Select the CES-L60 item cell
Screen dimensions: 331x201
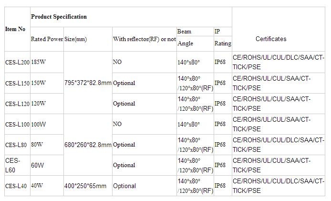(17, 165)
